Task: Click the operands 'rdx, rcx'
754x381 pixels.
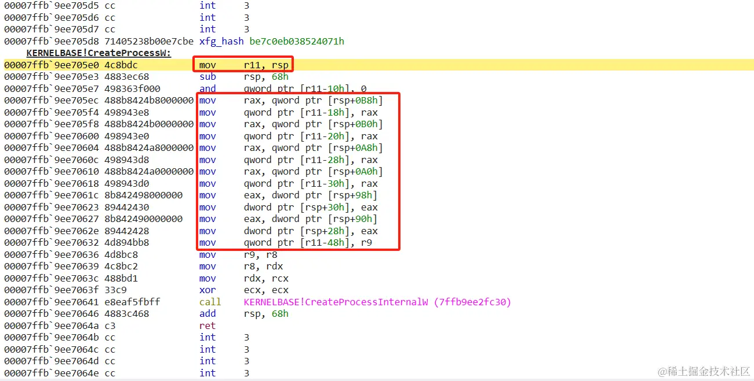Action: 266,278
